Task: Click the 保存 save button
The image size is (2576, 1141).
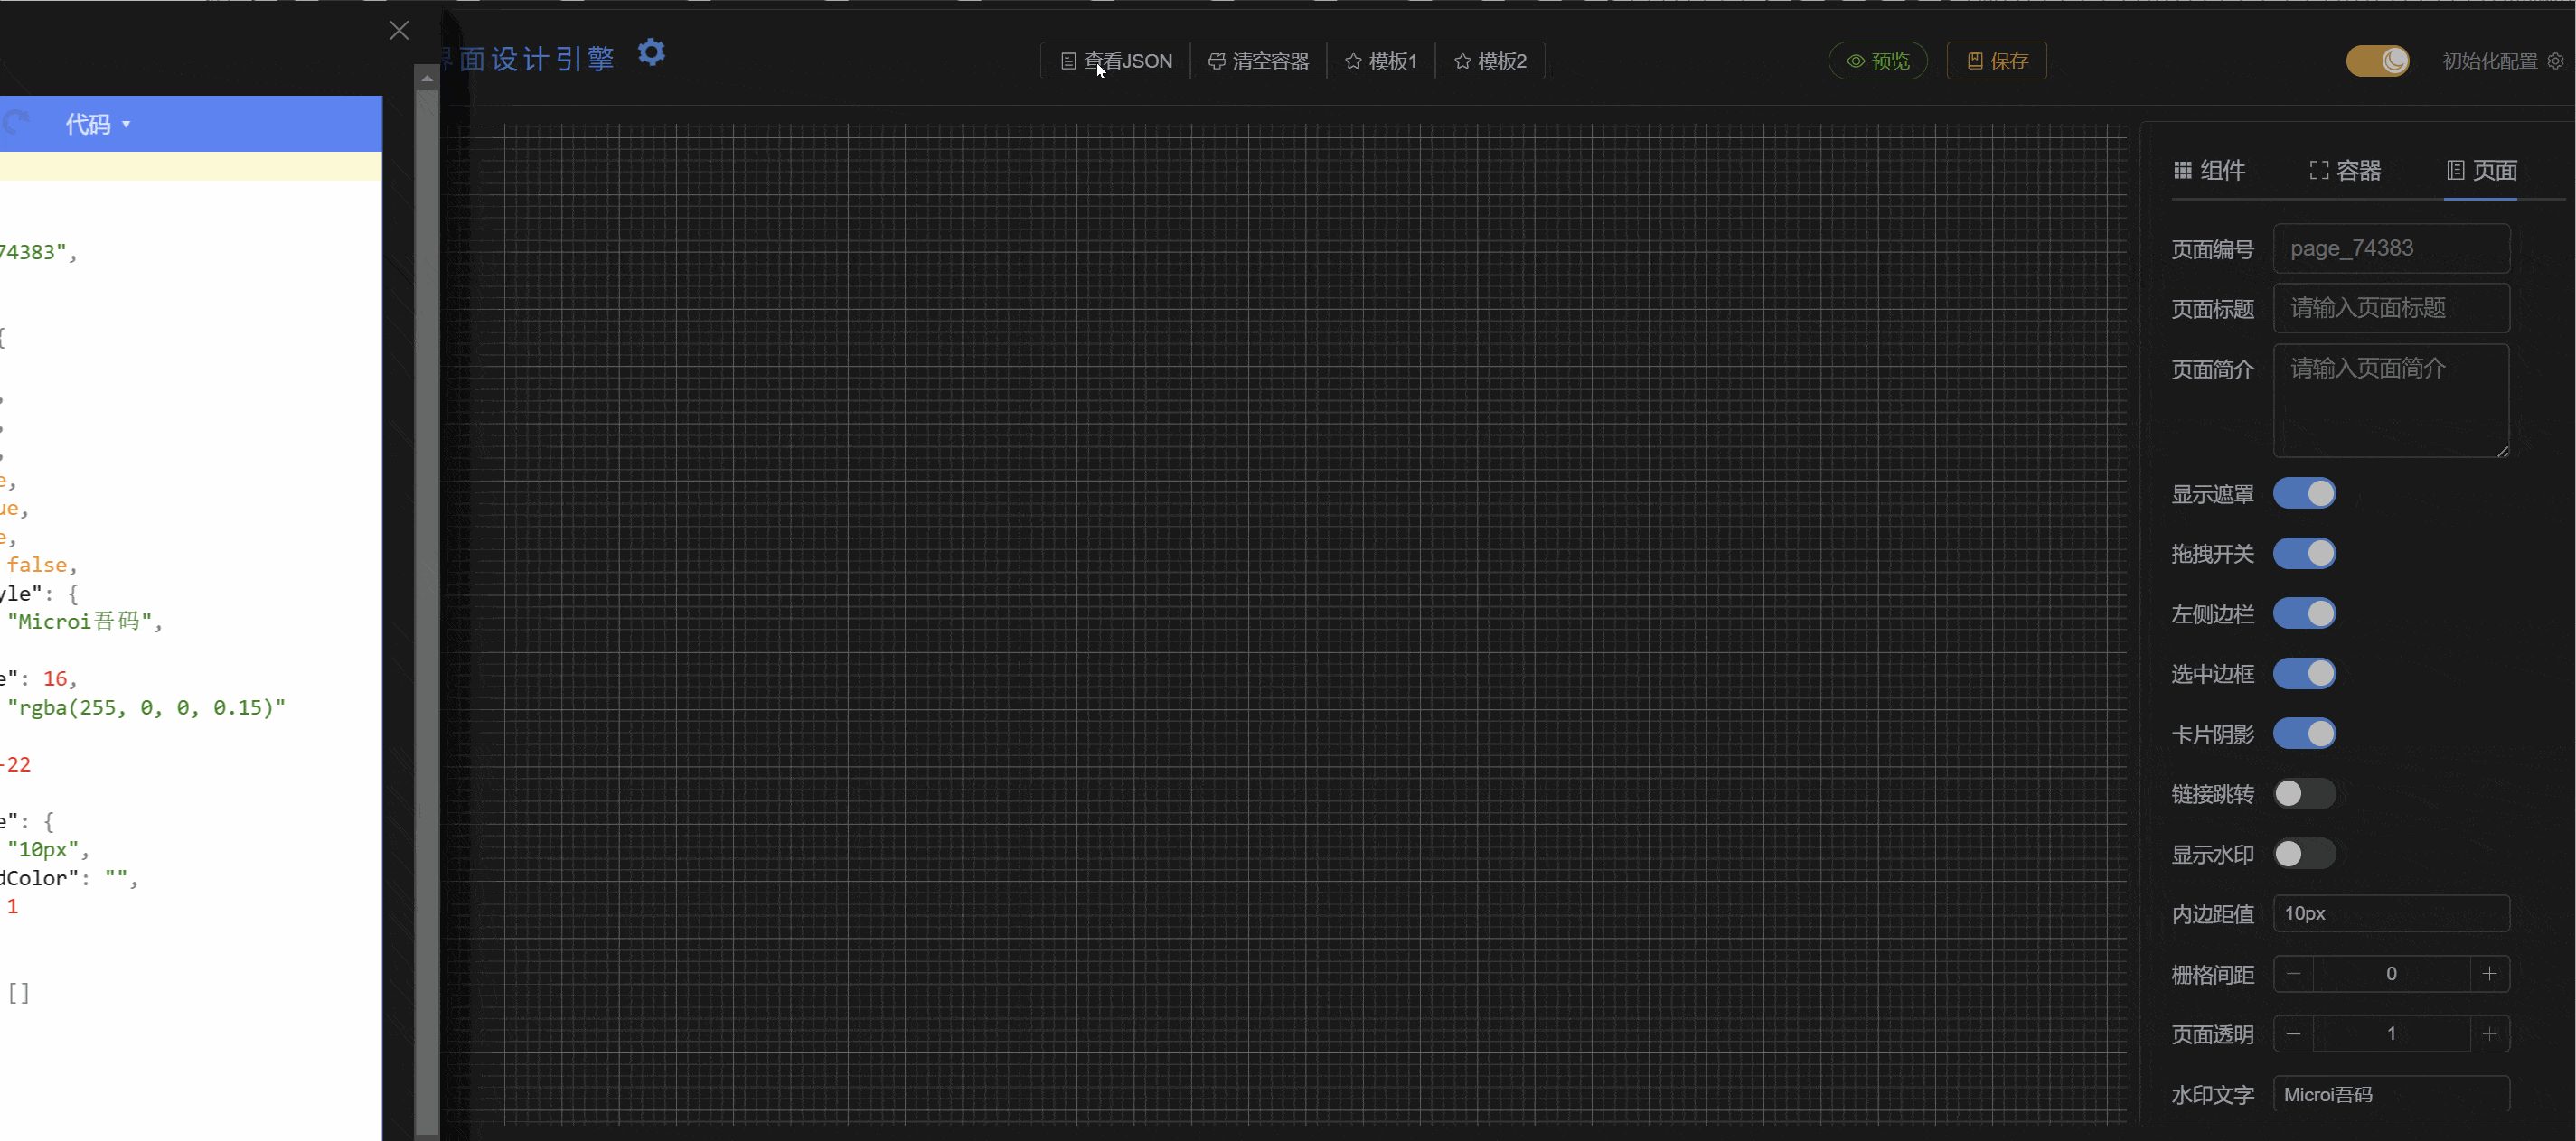Action: point(1996,61)
